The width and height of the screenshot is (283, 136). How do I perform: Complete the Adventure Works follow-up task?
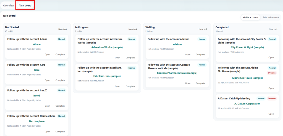130,58
